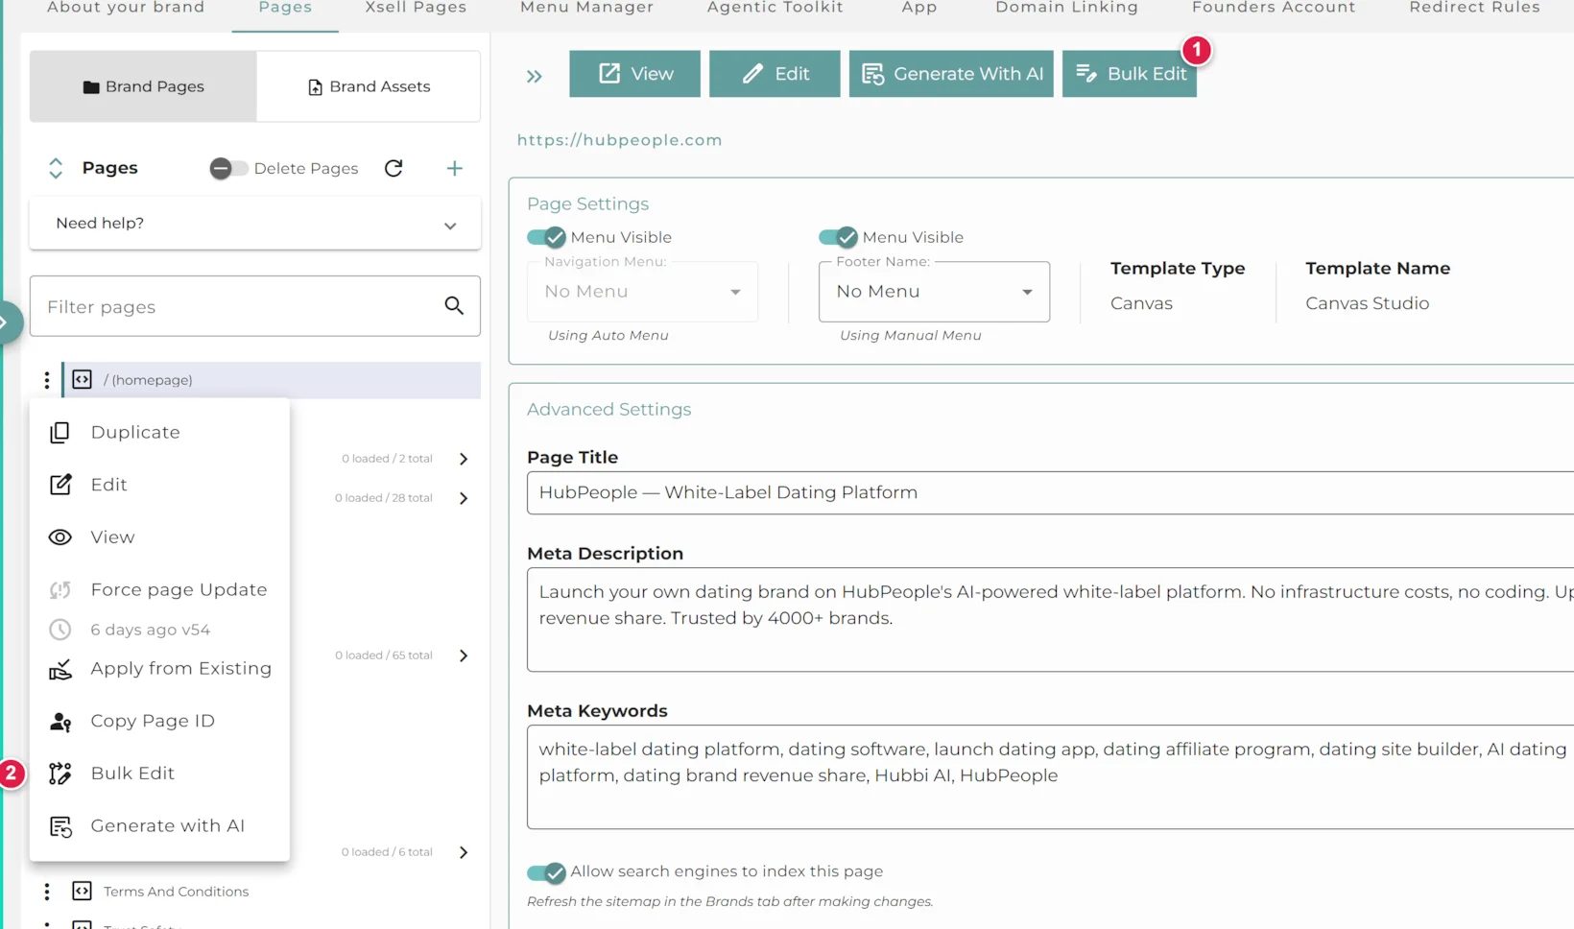
Task: Open the Footer Name dropdown
Action: (x=934, y=292)
